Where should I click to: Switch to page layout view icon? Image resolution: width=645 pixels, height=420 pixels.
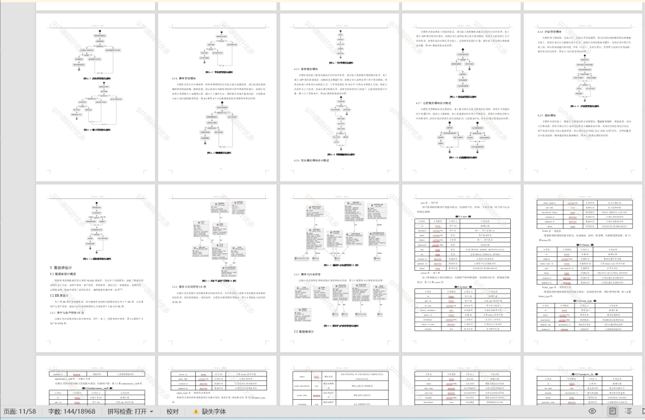[x=612, y=411]
